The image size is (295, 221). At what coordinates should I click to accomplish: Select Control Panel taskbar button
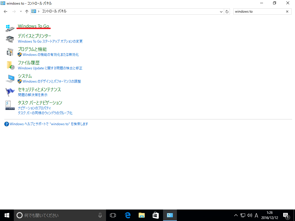click(x=170, y=215)
